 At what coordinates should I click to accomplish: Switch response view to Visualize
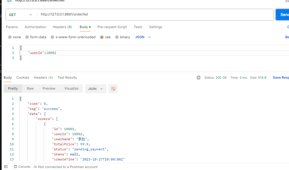coord(71,89)
